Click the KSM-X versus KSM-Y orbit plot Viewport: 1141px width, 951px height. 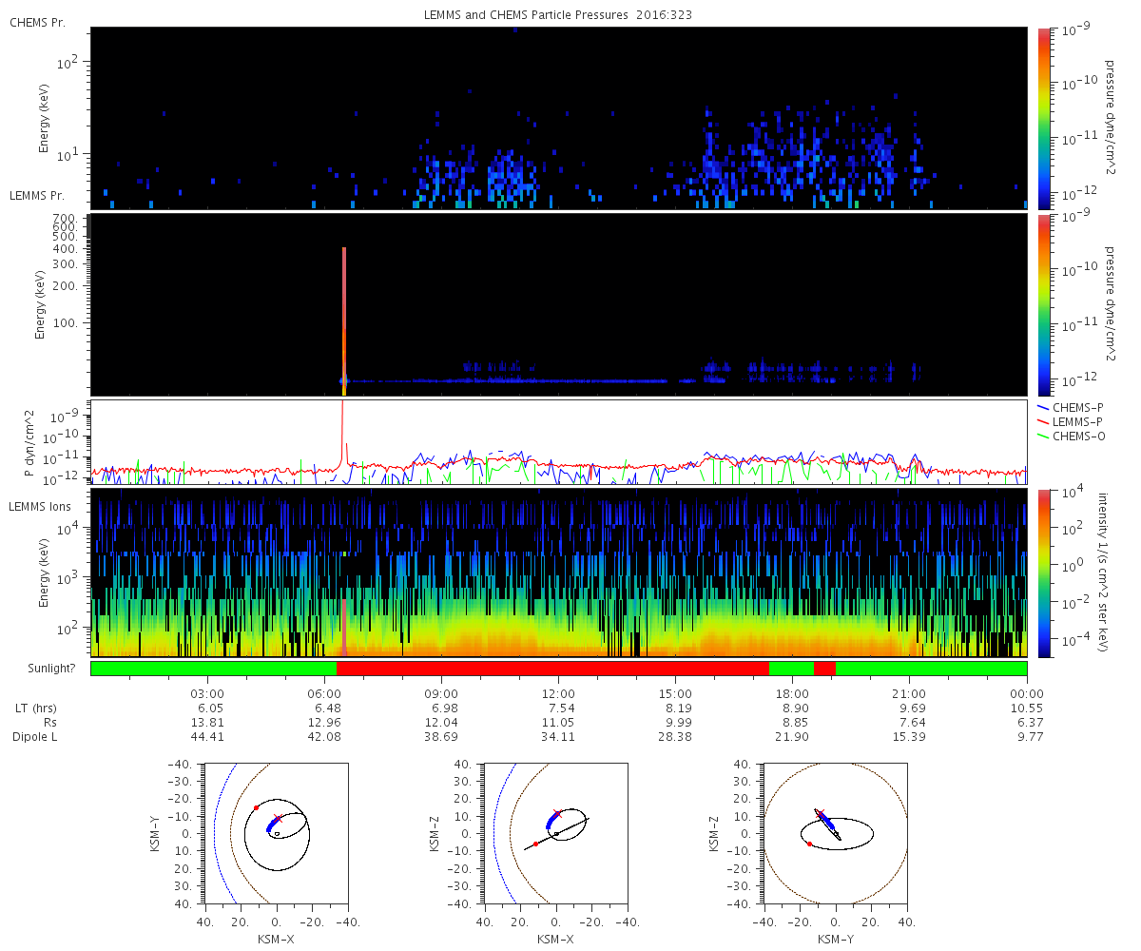tap(276, 833)
